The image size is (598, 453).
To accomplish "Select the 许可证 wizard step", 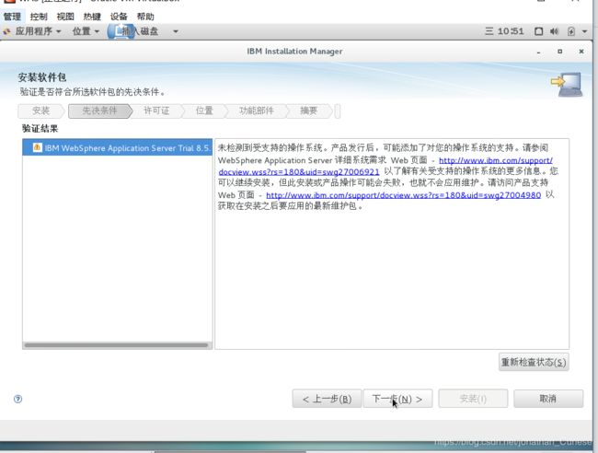I will coord(156,110).
